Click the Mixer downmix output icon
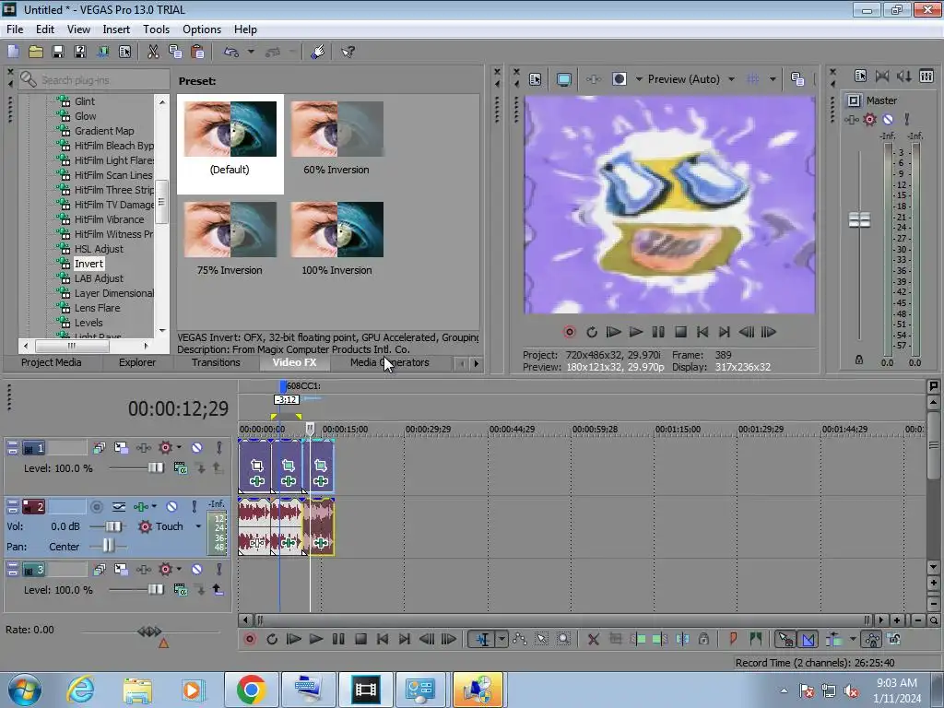944x708 pixels. tap(882, 76)
